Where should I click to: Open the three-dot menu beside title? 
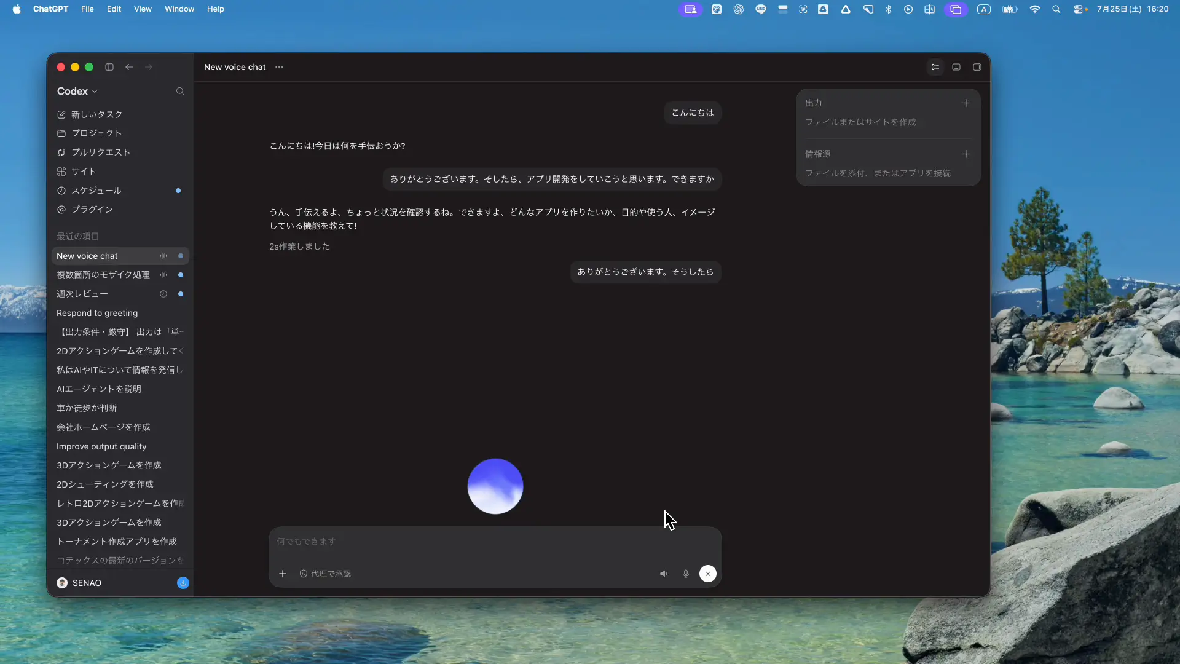(279, 67)
